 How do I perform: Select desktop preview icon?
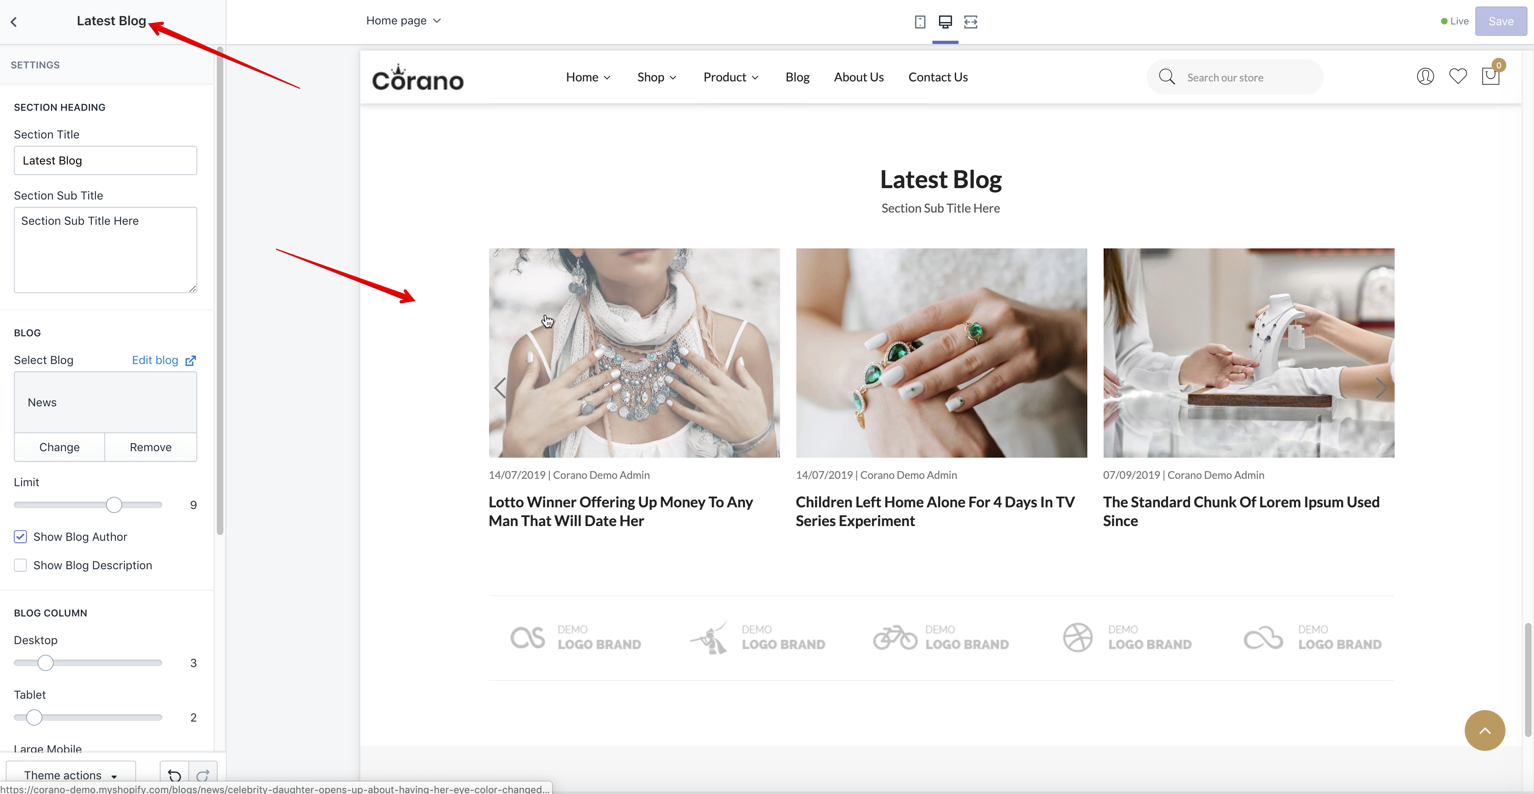click(945, 22)
